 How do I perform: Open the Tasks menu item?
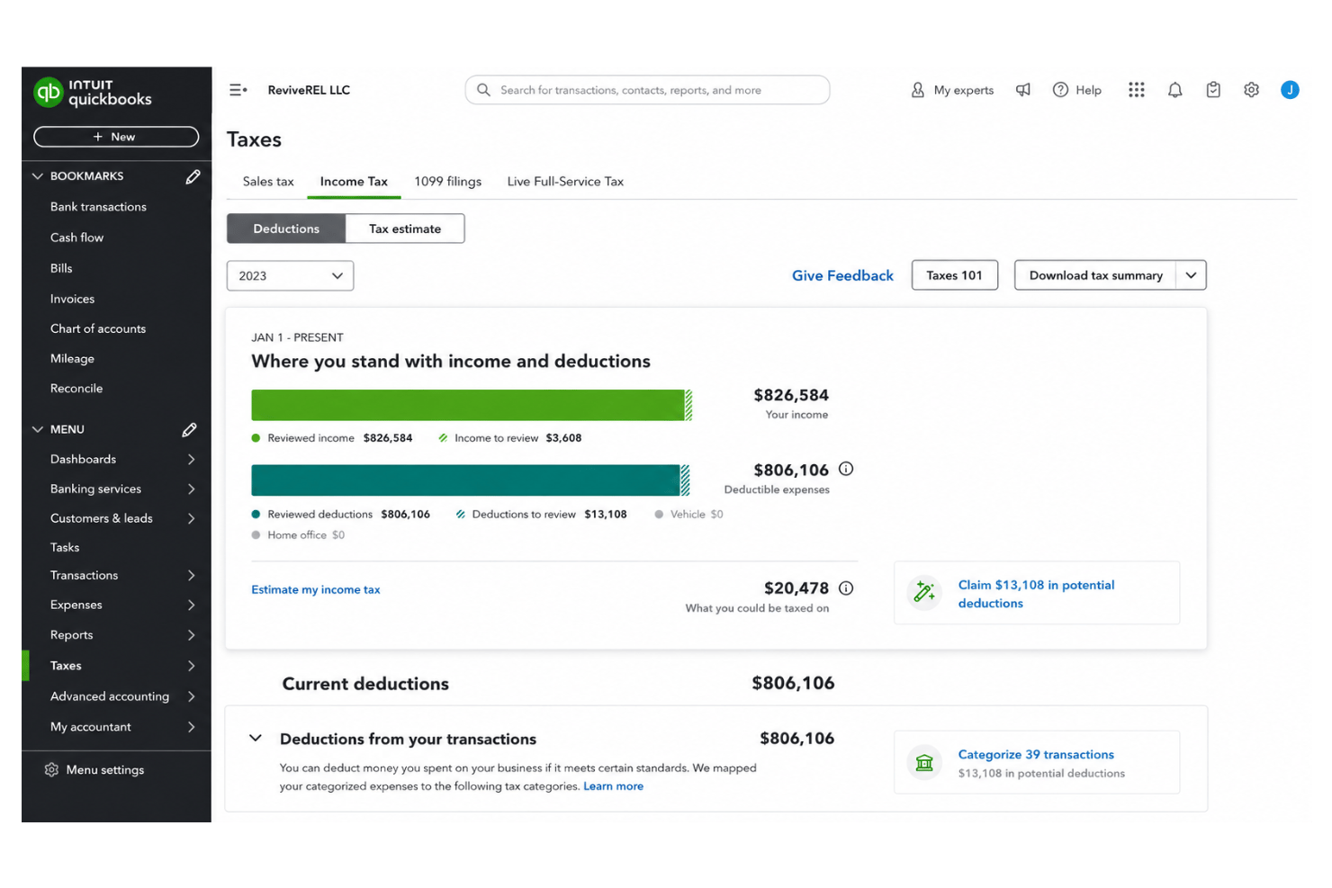tap(65, 548)
